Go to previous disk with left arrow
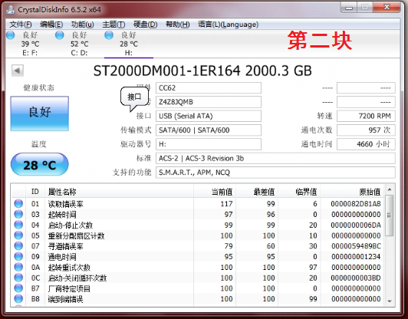The width and height of the screenshot is (408, 319). 18,71
